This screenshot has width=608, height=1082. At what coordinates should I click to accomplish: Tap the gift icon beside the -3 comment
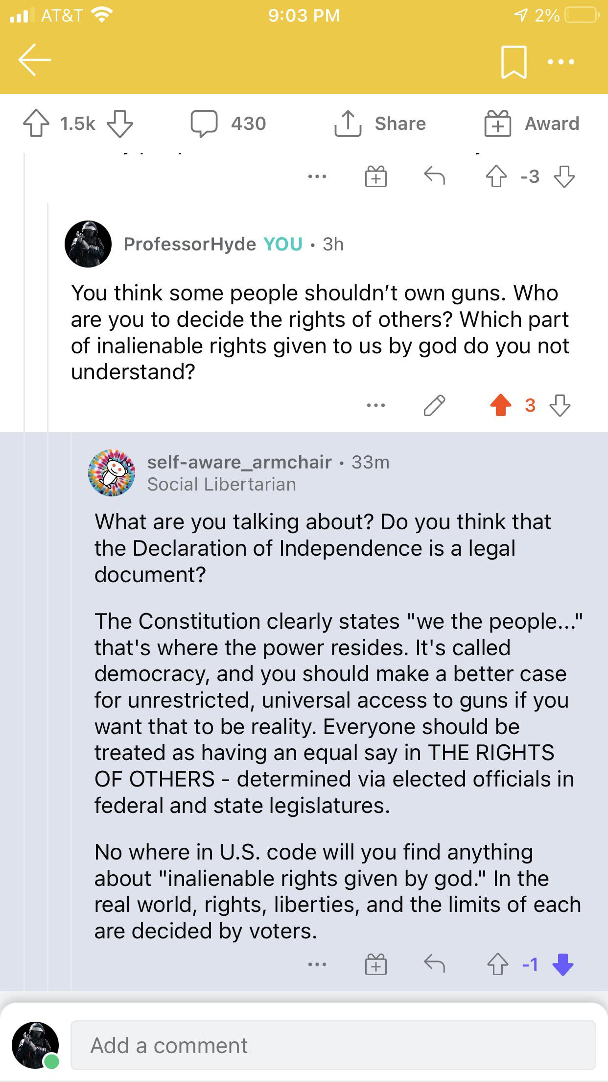click(x=376, y=177)
